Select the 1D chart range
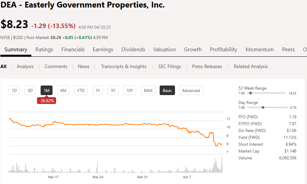This screenshot has width=307, height=184. point(14,91)
